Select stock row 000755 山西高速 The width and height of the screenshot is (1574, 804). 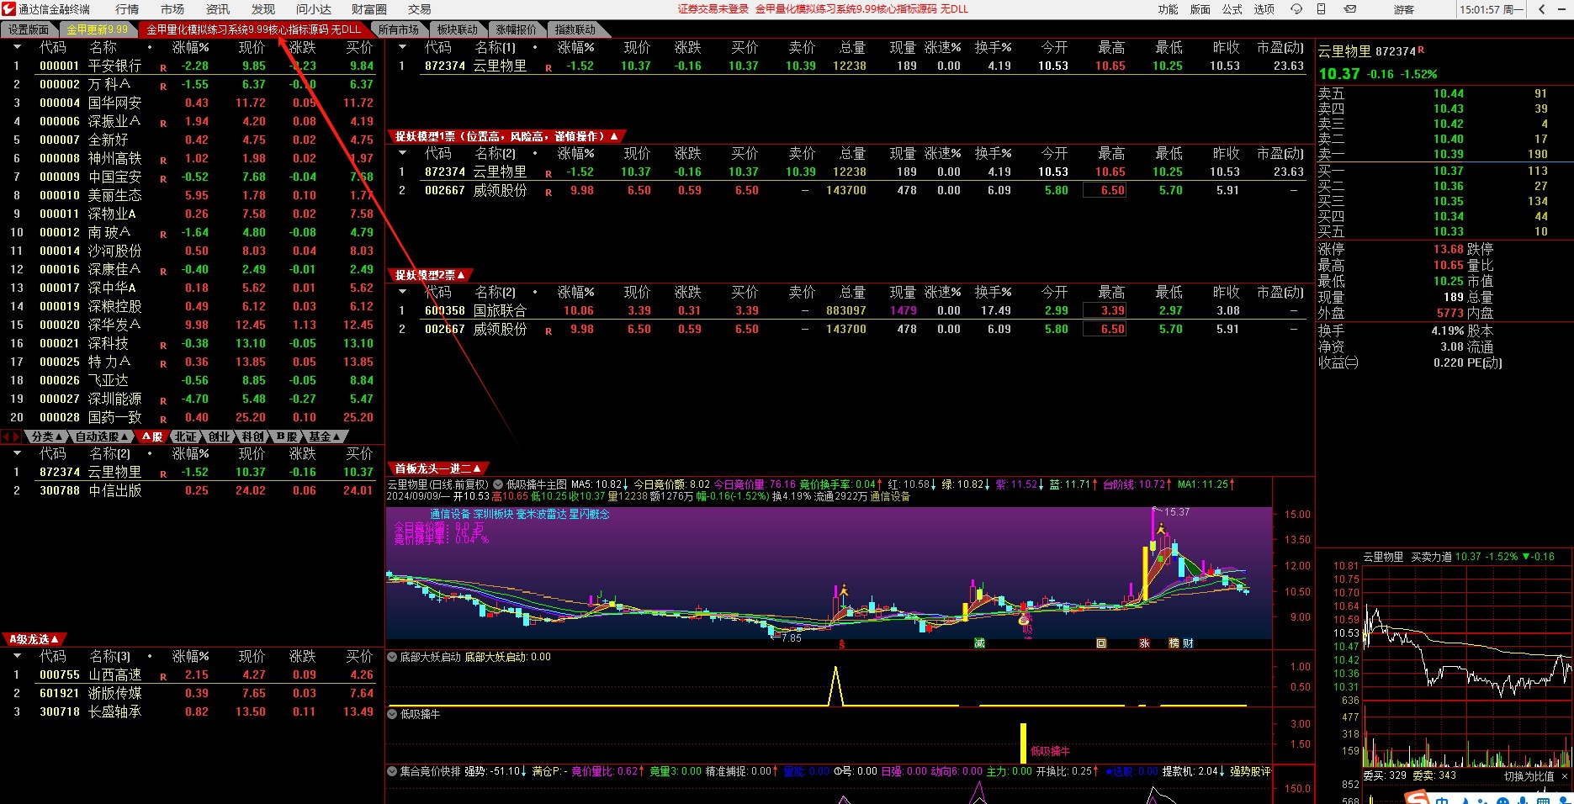[x=192, y=674]
